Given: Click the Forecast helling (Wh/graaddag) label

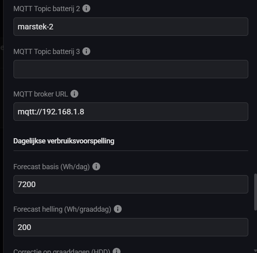Looking at the screenshot, I should (x=62, y=209).
